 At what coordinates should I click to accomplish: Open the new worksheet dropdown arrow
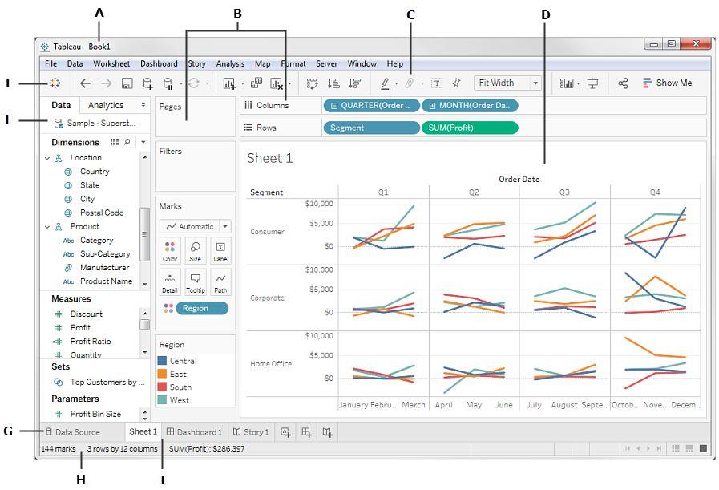pos(243,83)
